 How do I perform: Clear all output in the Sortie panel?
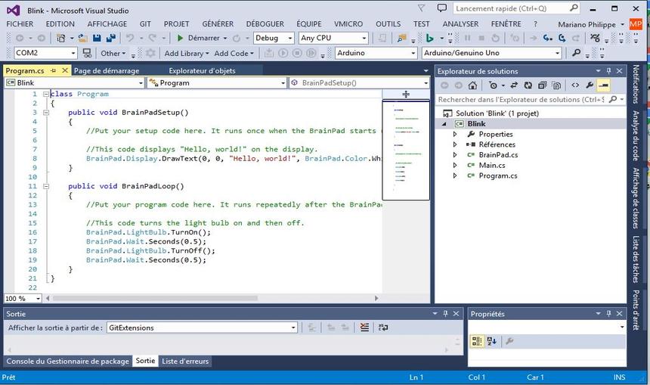point(364,328)
